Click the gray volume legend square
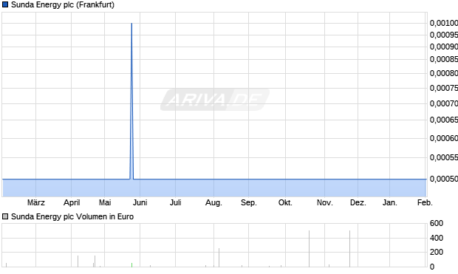This screenshot has height=274, width=458. pyautogui.click(x=5, y=216)
